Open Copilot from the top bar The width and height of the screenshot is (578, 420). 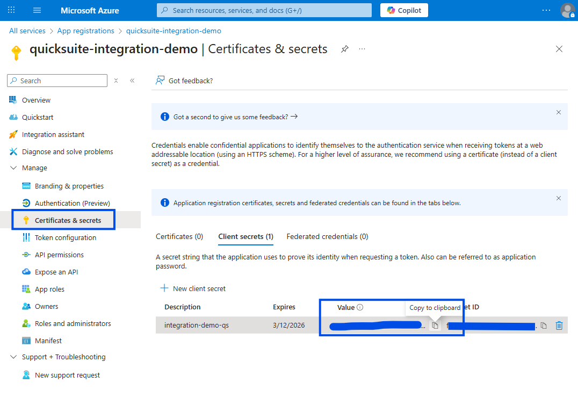tap(404, 10)
